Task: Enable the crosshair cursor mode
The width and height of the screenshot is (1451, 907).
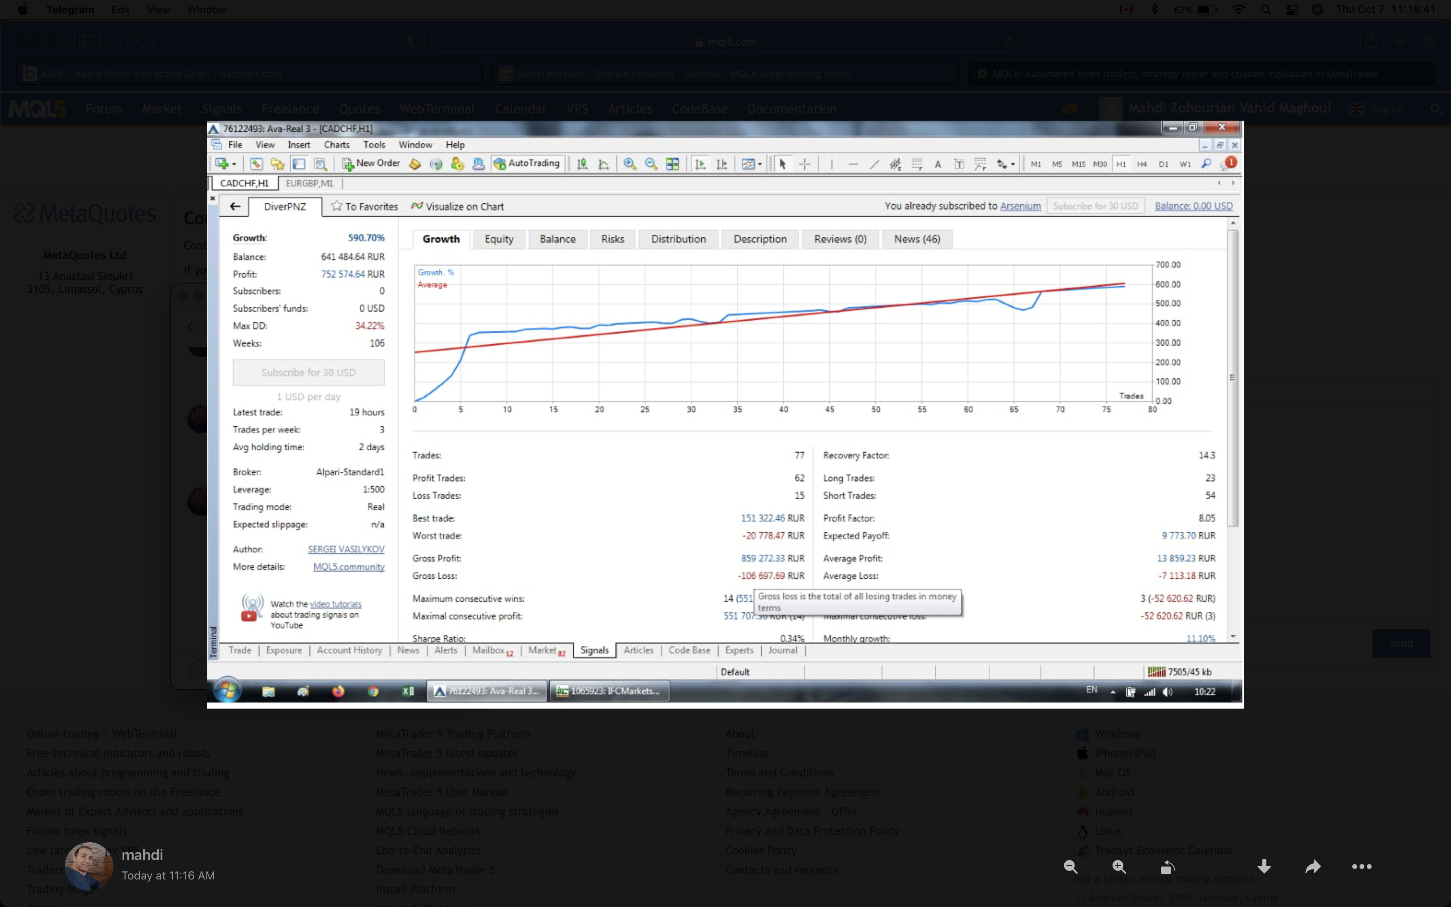Action: [x=804, y=164]
